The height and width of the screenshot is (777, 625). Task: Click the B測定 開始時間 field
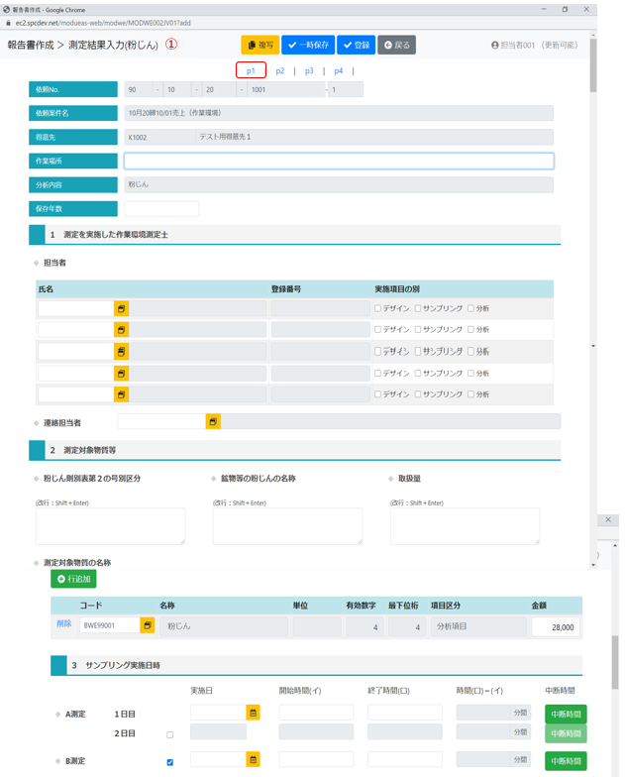pyautogui.click(x=316, y=759)
